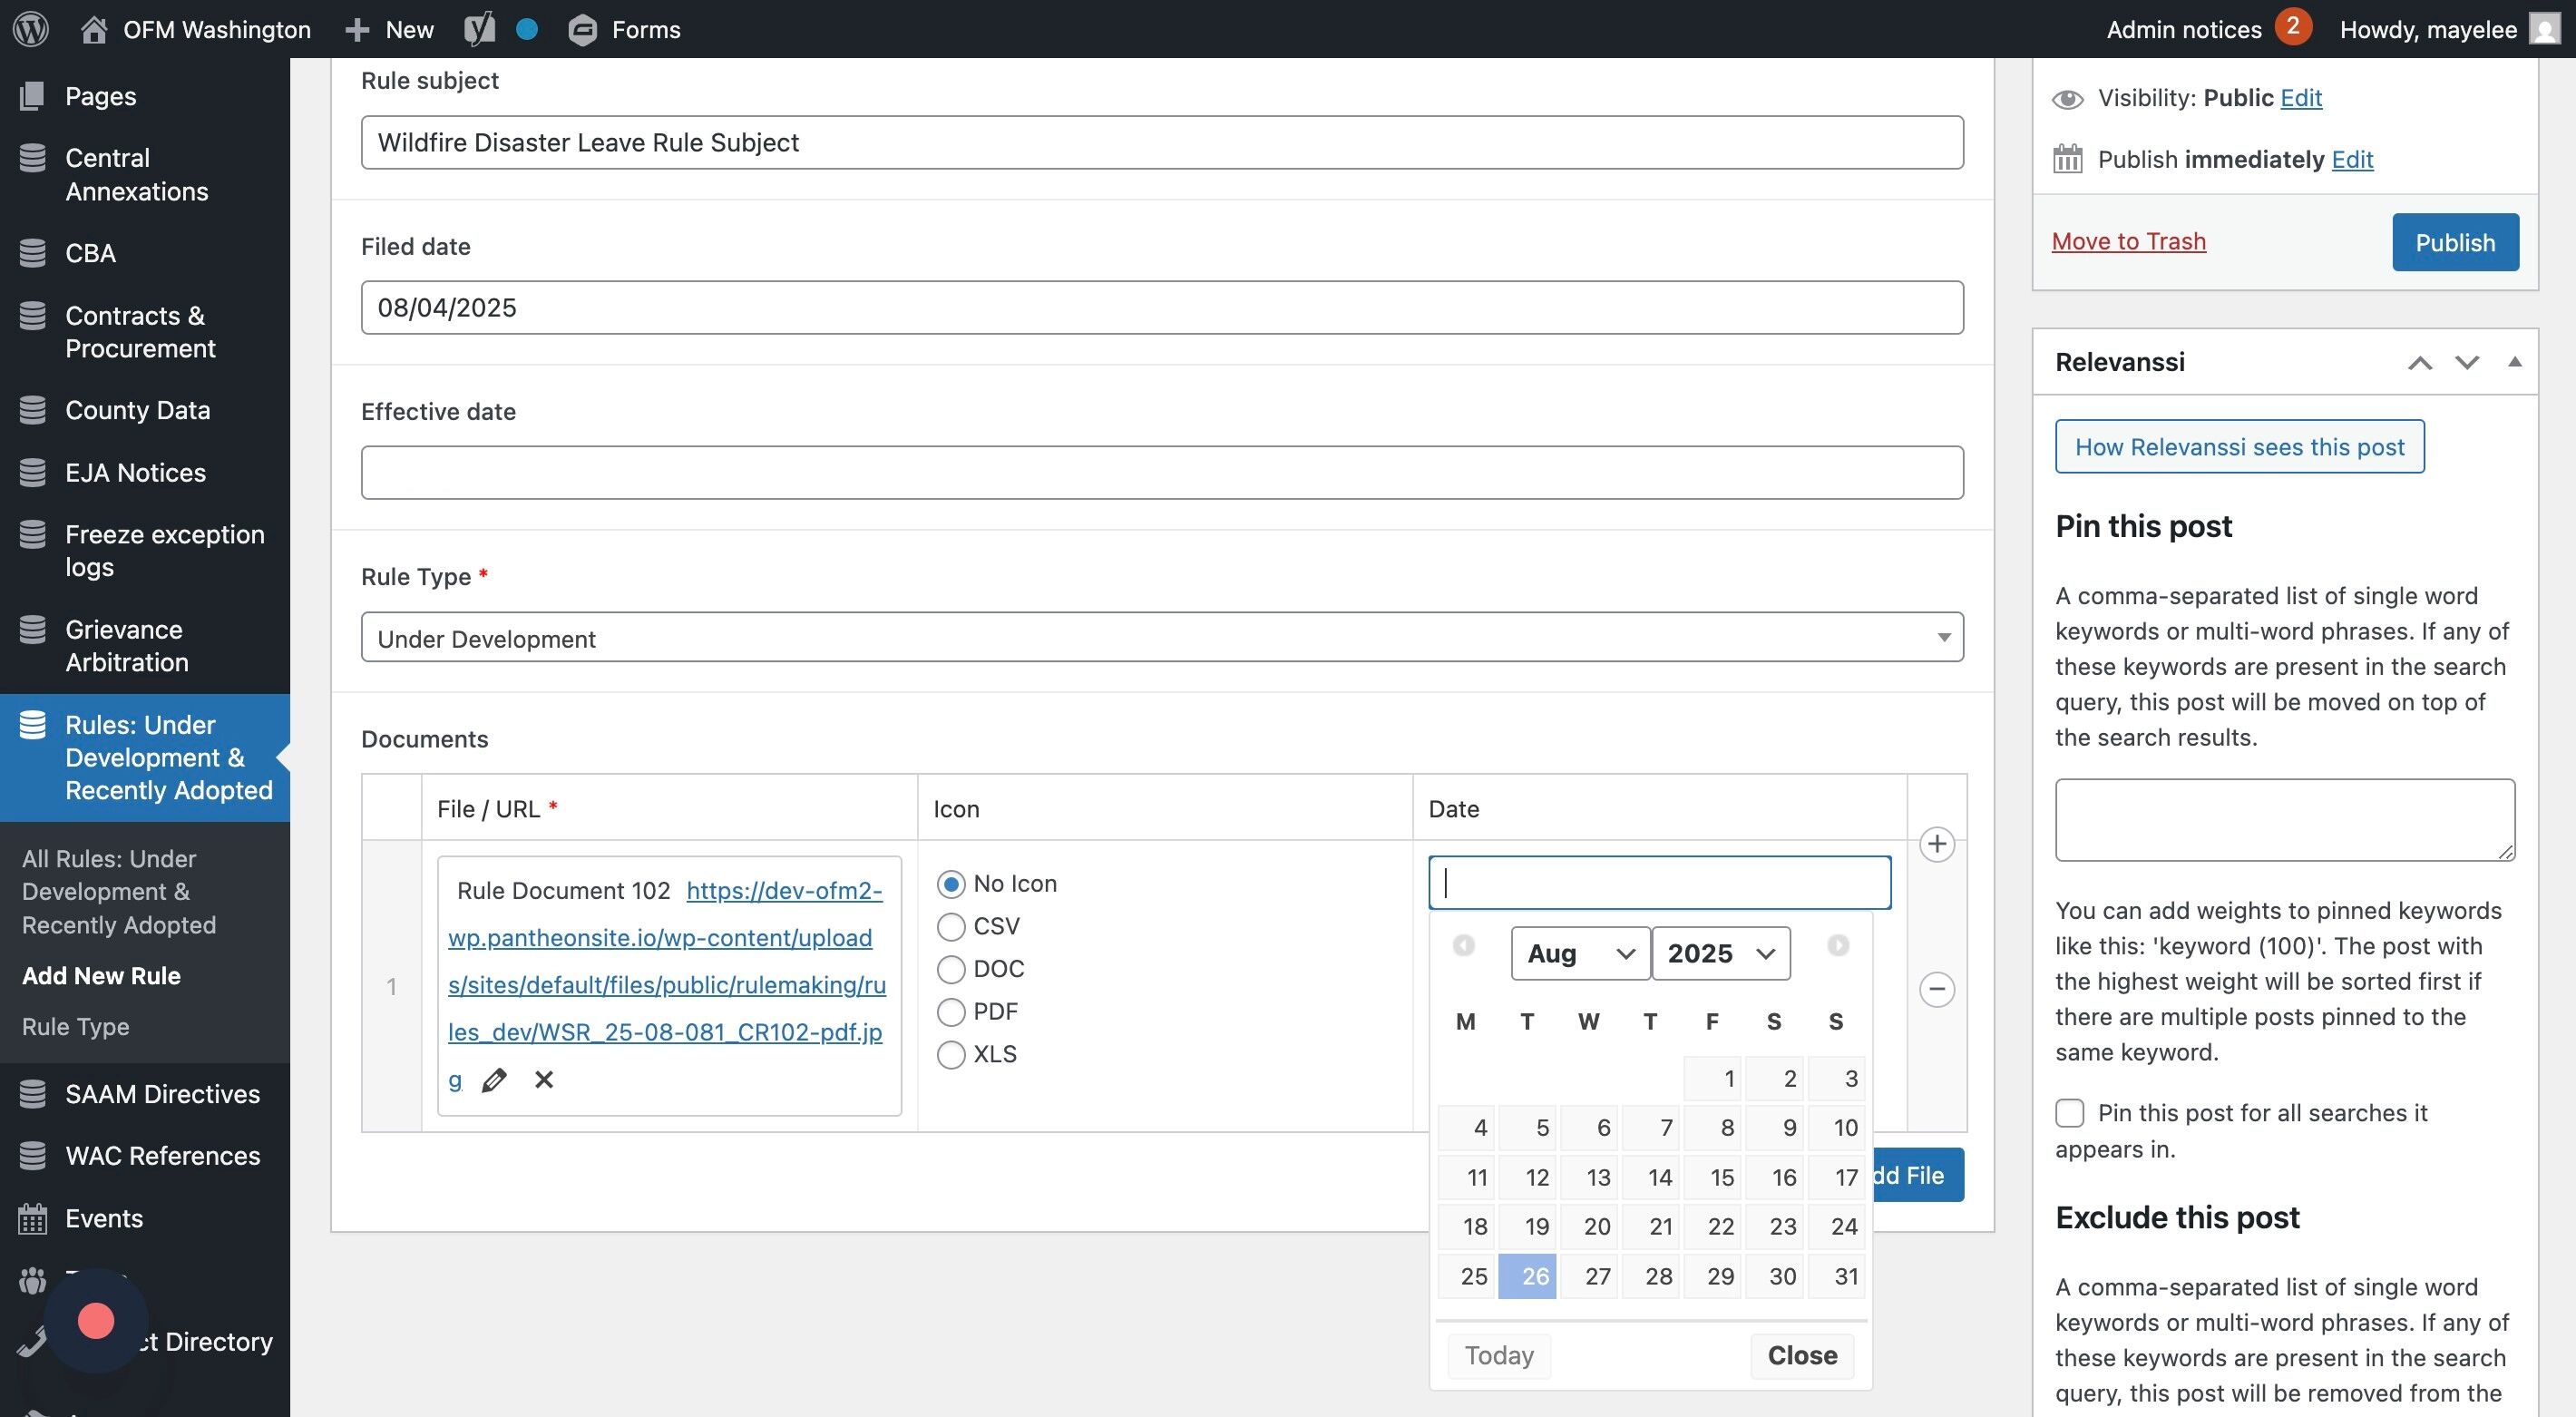Image resolution: width=2576 pixels, height=1417 pixels.
Task: Click the blue Publish button
Action: pos(2454,242)
